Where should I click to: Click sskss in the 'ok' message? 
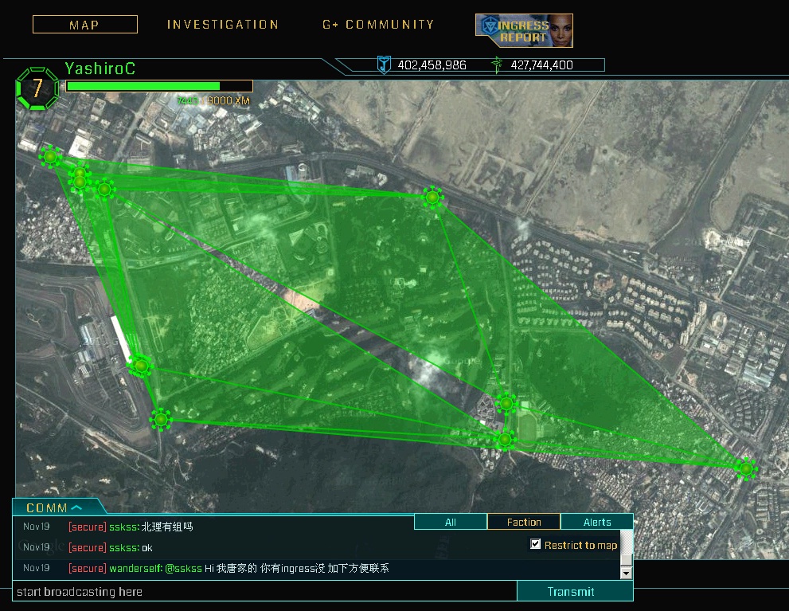point(123,547)
